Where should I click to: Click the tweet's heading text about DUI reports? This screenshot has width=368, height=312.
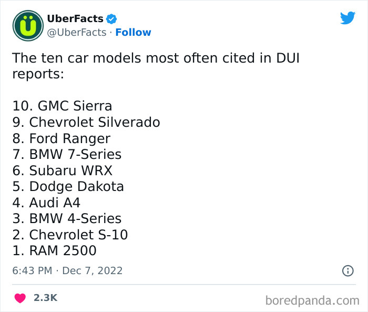(156, 65)
